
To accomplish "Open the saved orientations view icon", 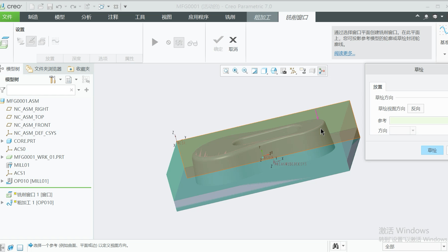I will 274,71.
